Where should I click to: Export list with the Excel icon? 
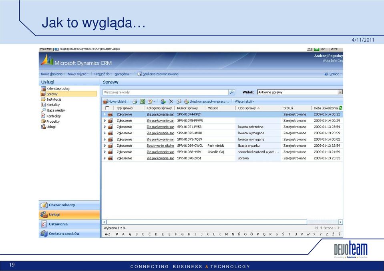point(142,102)
